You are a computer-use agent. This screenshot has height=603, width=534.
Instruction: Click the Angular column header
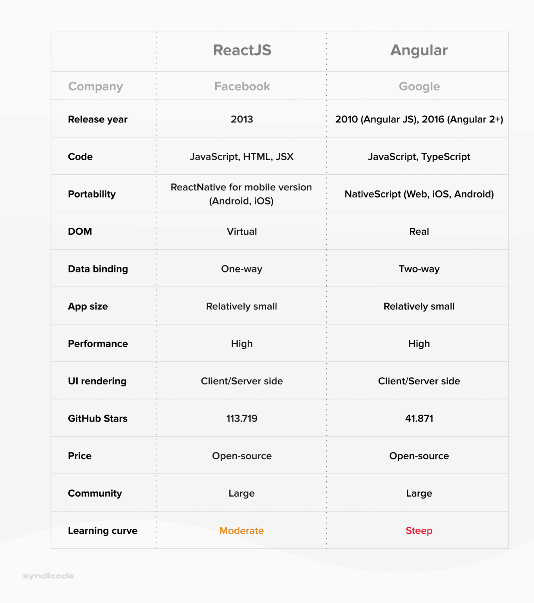(x=419, y=50)
